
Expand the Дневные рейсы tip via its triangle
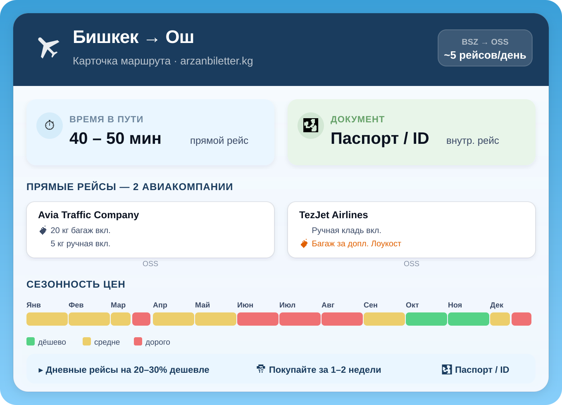41,370
